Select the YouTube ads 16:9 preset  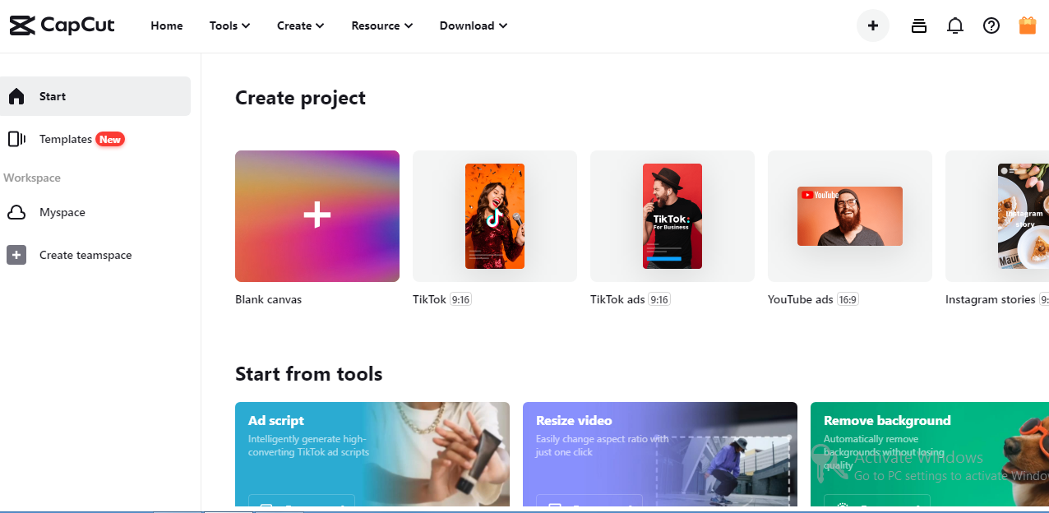click(x=850, y=216)
